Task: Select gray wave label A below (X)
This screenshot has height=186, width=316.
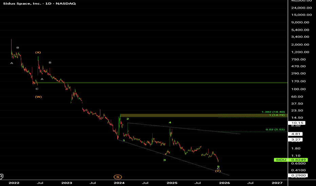Action: tap(42, 79)
